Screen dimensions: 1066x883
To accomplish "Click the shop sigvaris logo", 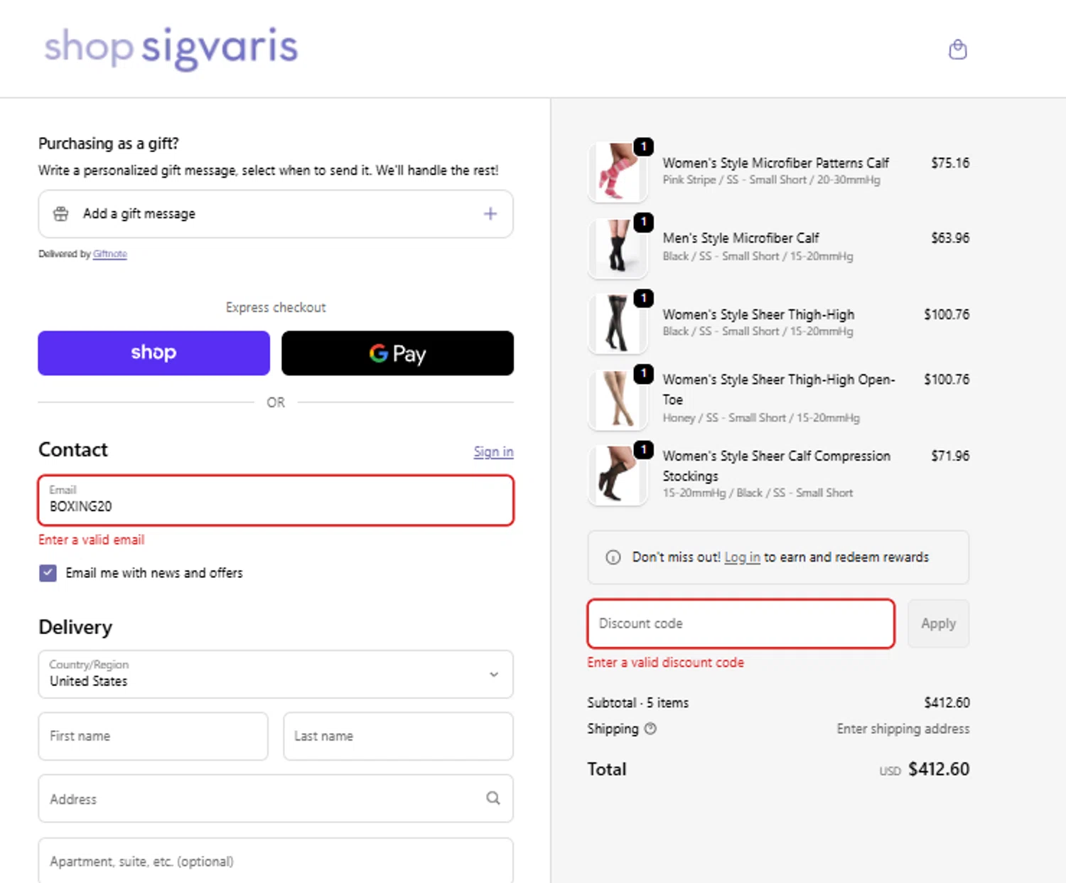I will [171, 48].
